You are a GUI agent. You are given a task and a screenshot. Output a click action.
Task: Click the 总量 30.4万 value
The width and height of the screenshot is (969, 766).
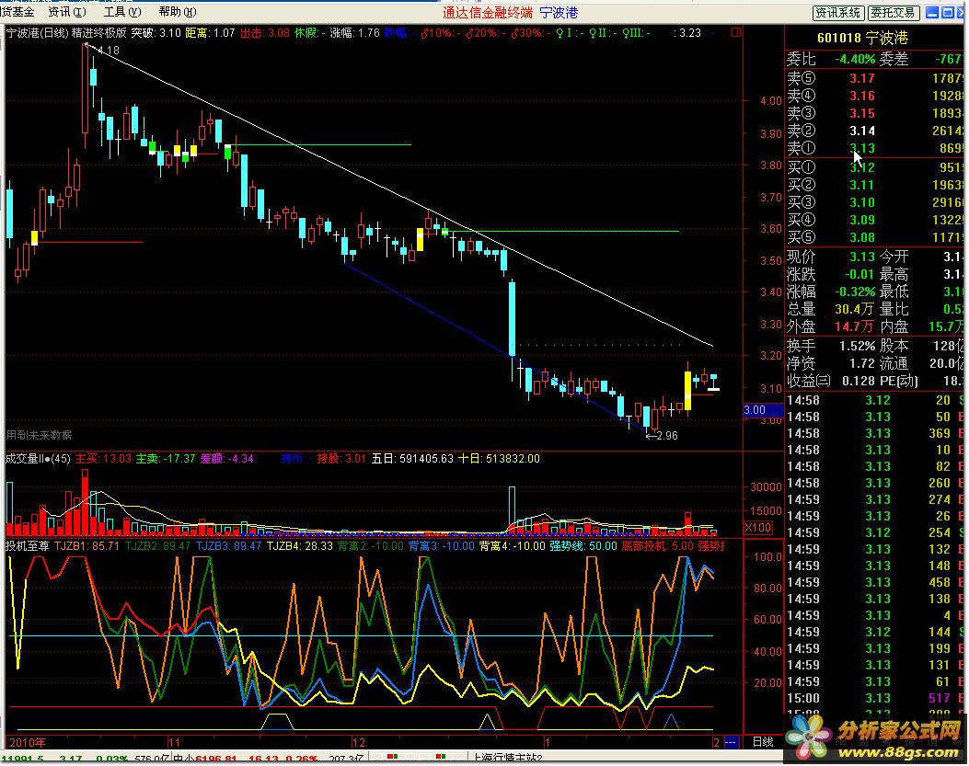[855, 309]
